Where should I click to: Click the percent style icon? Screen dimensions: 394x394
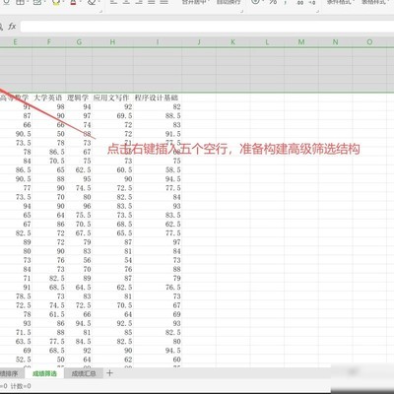[273, 2]
